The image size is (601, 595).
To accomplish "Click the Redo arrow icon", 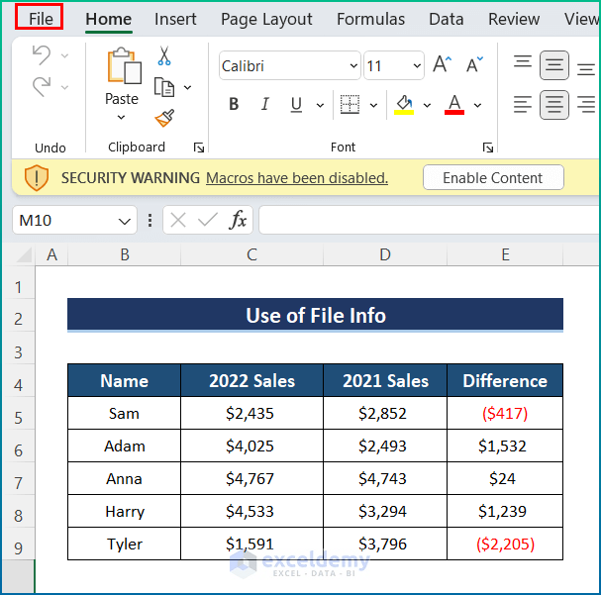I will (x=42, y=86).
